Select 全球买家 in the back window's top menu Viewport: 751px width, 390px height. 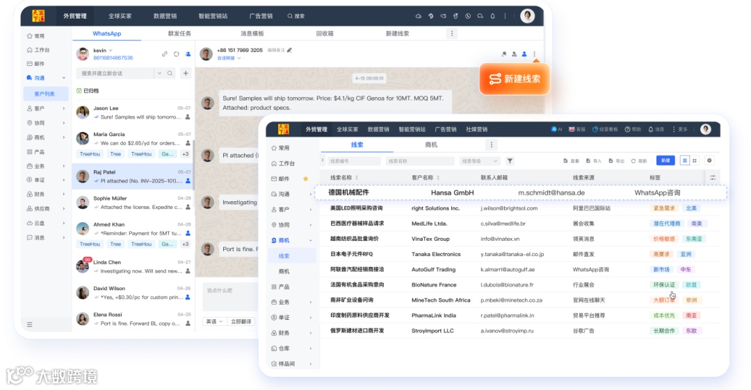[120, 16]
